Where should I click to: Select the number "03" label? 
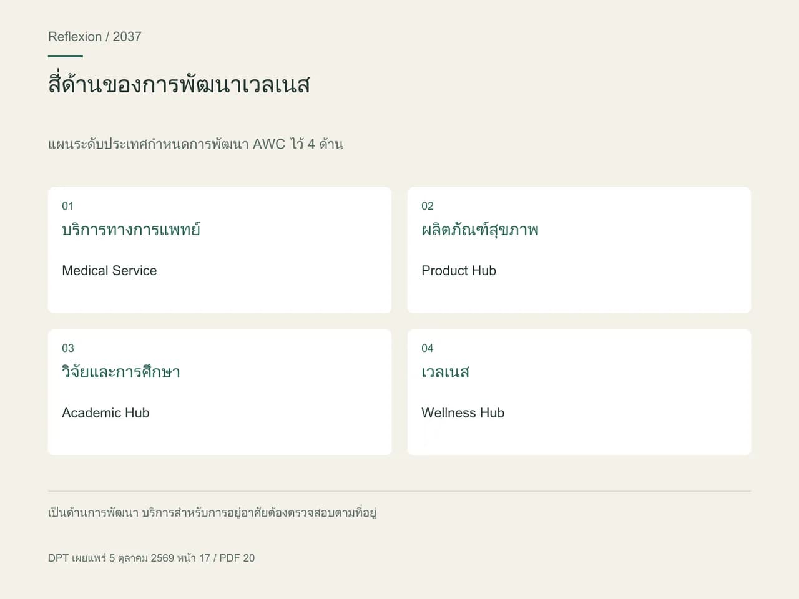[67, 348]
